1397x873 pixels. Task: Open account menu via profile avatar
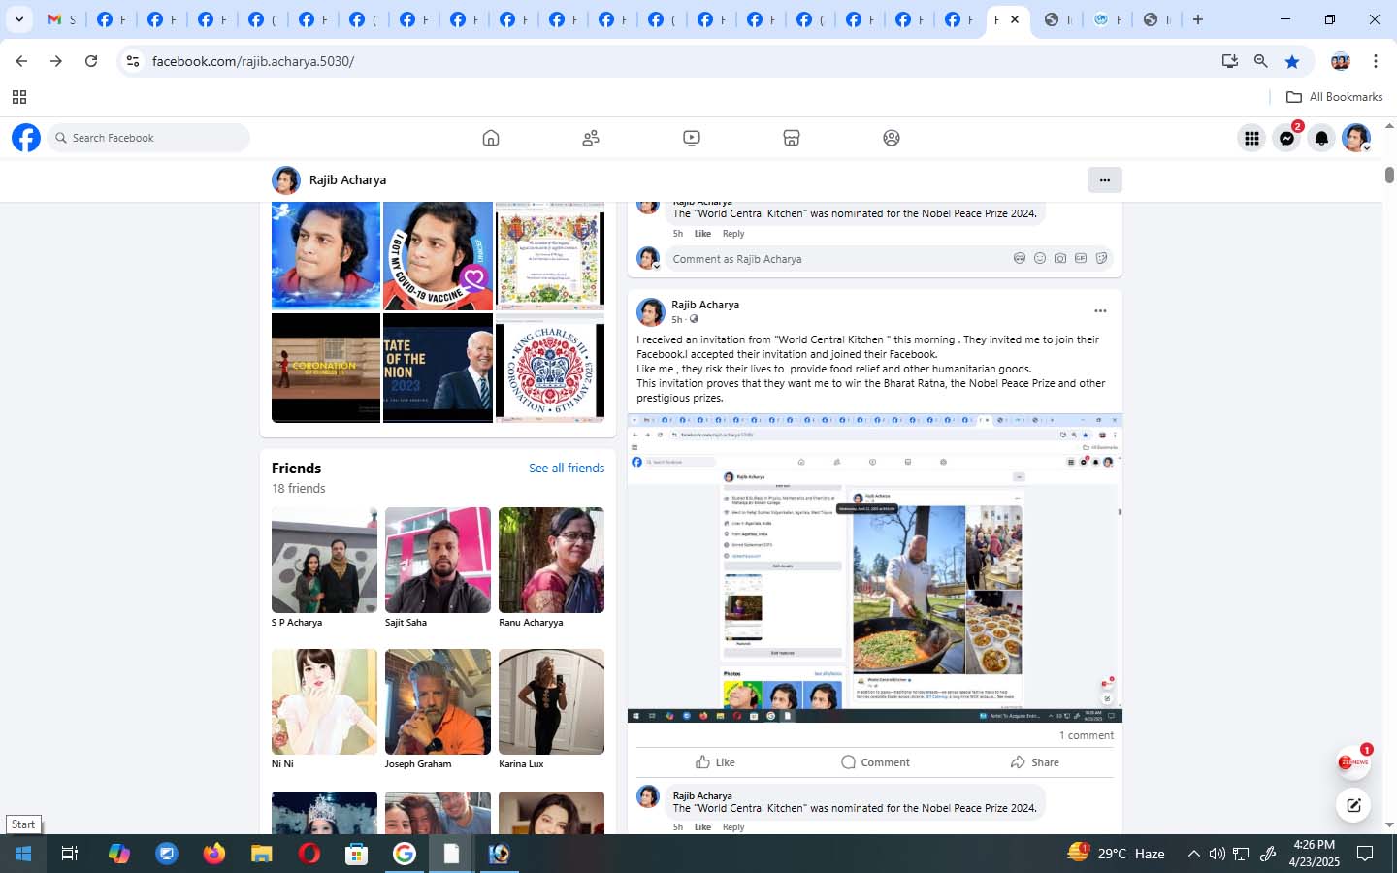pos(1356,138)
